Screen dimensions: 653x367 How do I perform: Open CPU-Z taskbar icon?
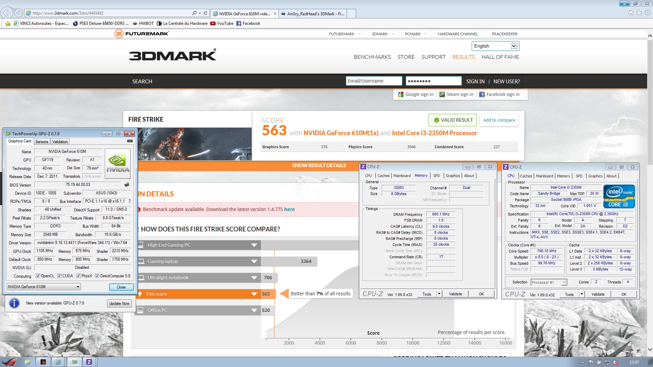click(89, 362)
